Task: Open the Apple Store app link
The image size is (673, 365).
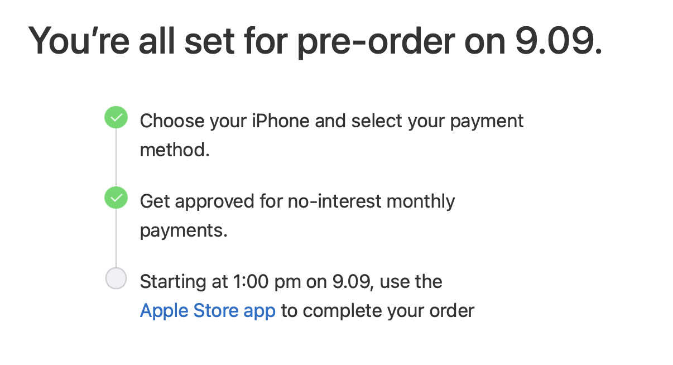Action: pyautogui.click(x=208, y=311)
